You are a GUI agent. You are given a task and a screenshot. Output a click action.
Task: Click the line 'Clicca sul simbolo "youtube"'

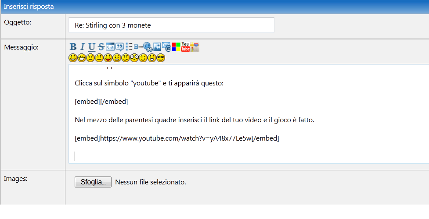pyautogui.click(x=149, y=83)
